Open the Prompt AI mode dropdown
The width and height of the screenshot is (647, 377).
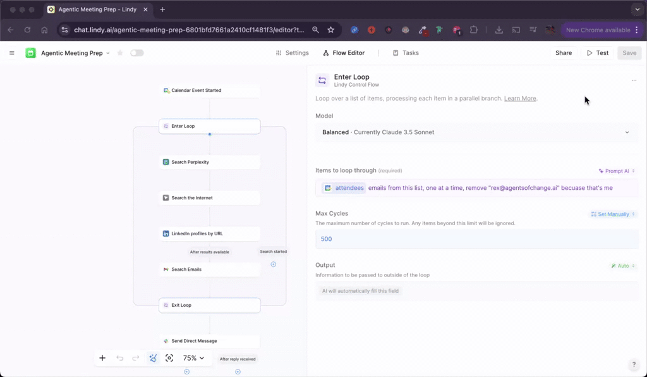pyautogui.click(x=617, y=171)
